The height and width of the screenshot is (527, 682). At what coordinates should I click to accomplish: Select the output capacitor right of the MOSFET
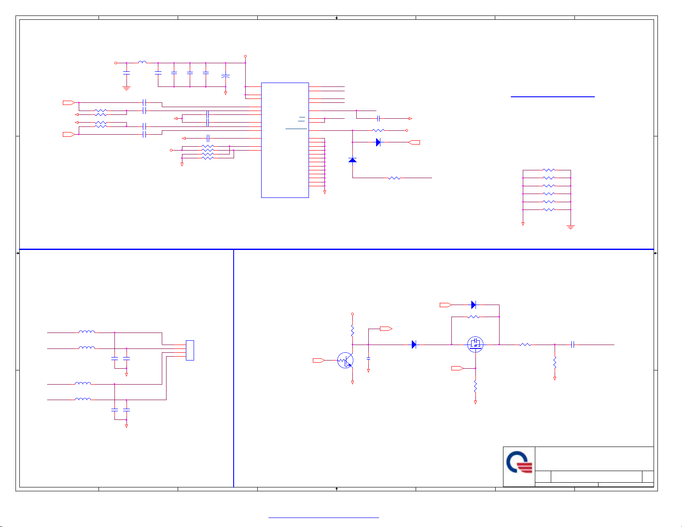coord(573,344)
